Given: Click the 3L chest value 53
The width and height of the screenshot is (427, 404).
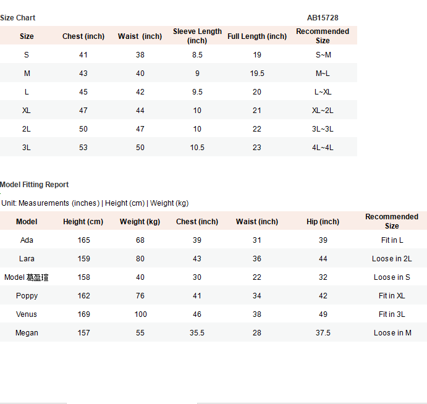Looking at the screenshot, I should click(83, 147).
